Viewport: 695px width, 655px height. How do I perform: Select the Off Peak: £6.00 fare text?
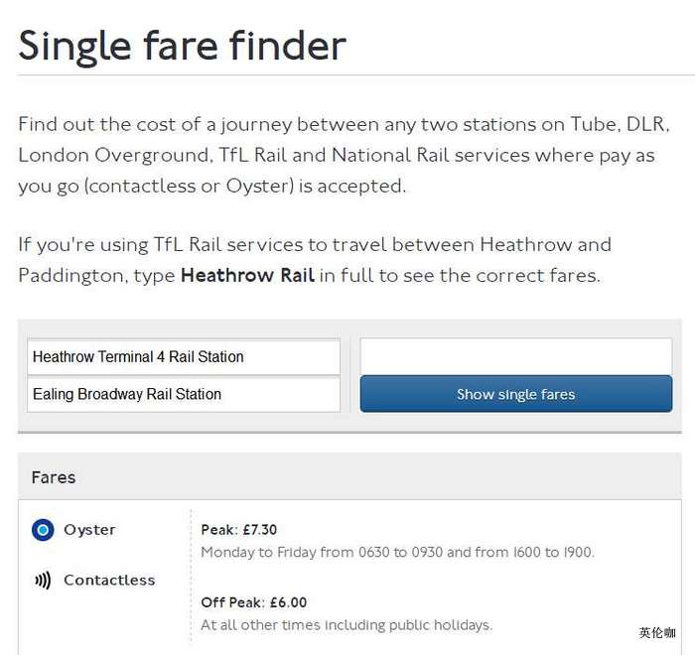tap(254, 602)
